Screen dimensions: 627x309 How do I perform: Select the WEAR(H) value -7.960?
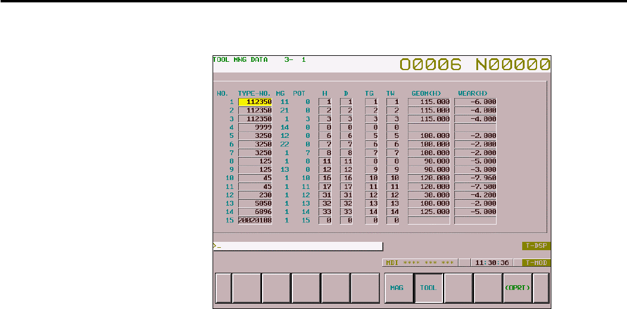coord(475,178)
